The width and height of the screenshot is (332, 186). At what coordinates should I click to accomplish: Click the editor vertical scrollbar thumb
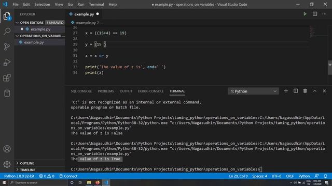[x=330, y=68]
